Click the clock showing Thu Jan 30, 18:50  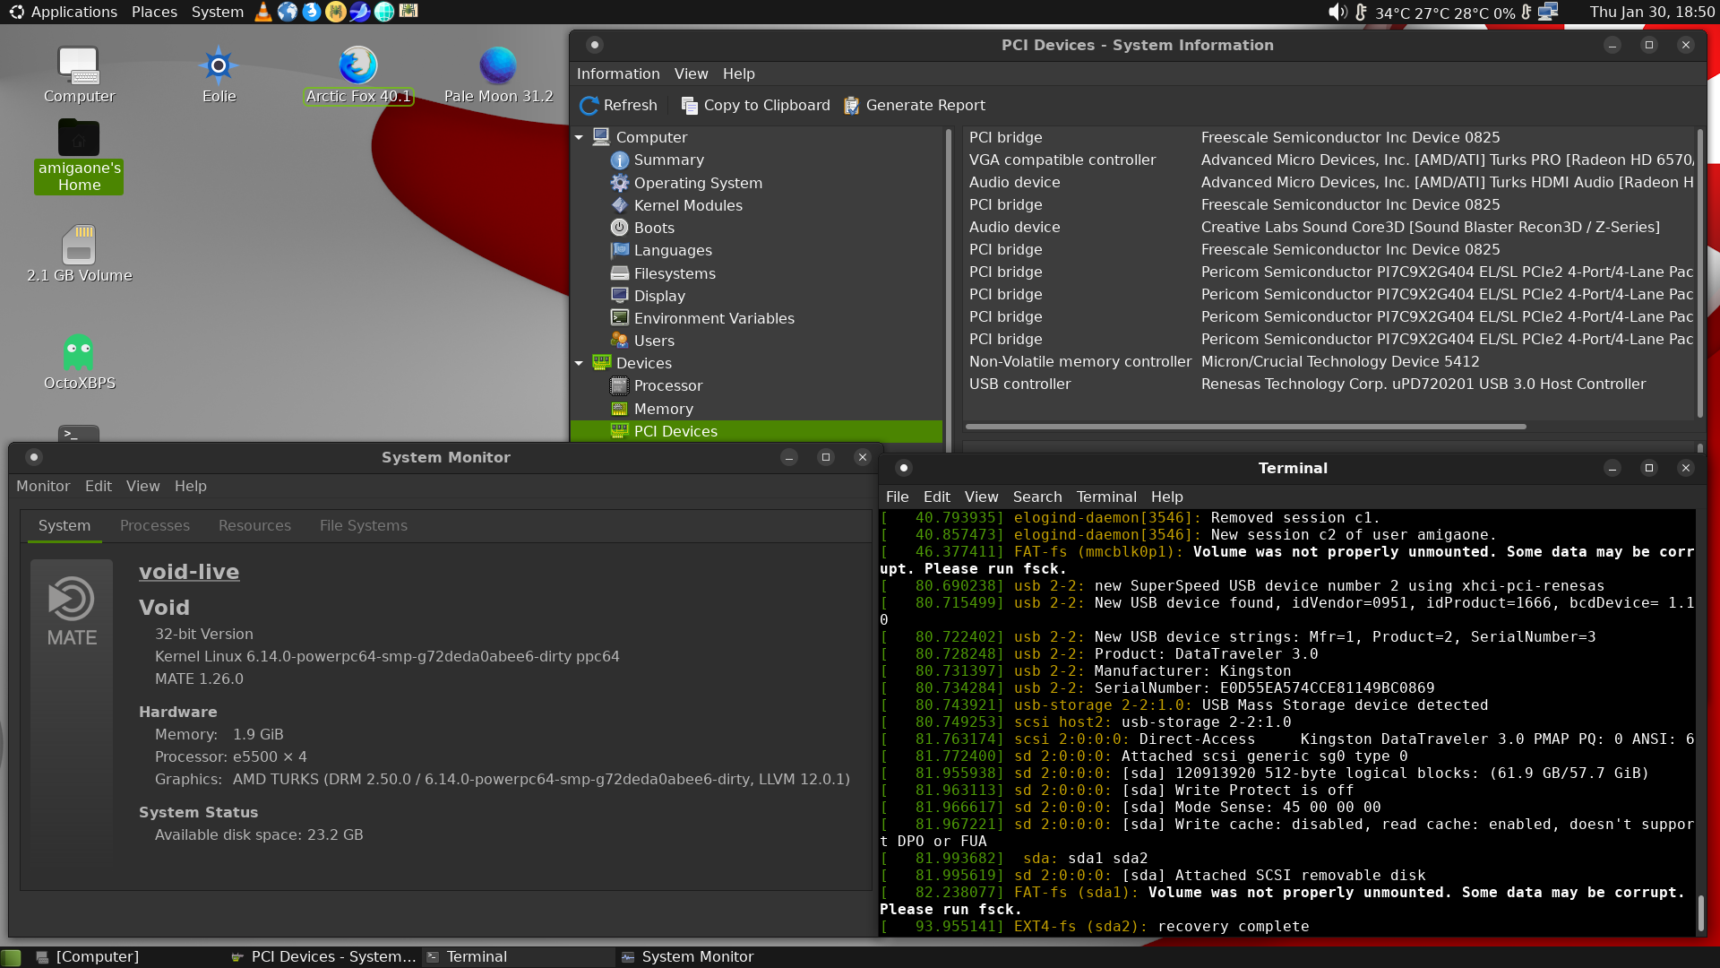pos(1652,12)
